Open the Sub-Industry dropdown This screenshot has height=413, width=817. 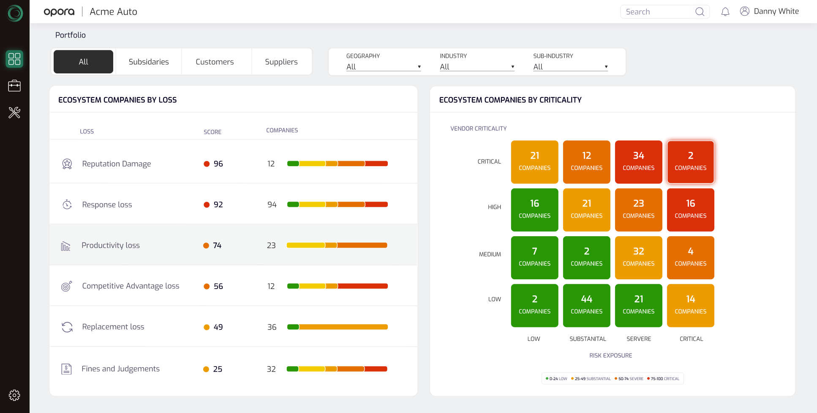click(570, 67)
